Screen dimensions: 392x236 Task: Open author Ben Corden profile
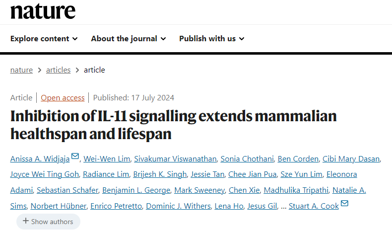[x=298, y=159]
